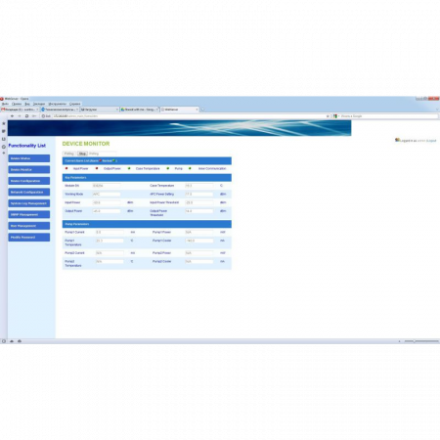
Task: Click the zoom slider in the status bar
Action: (421, 341)
